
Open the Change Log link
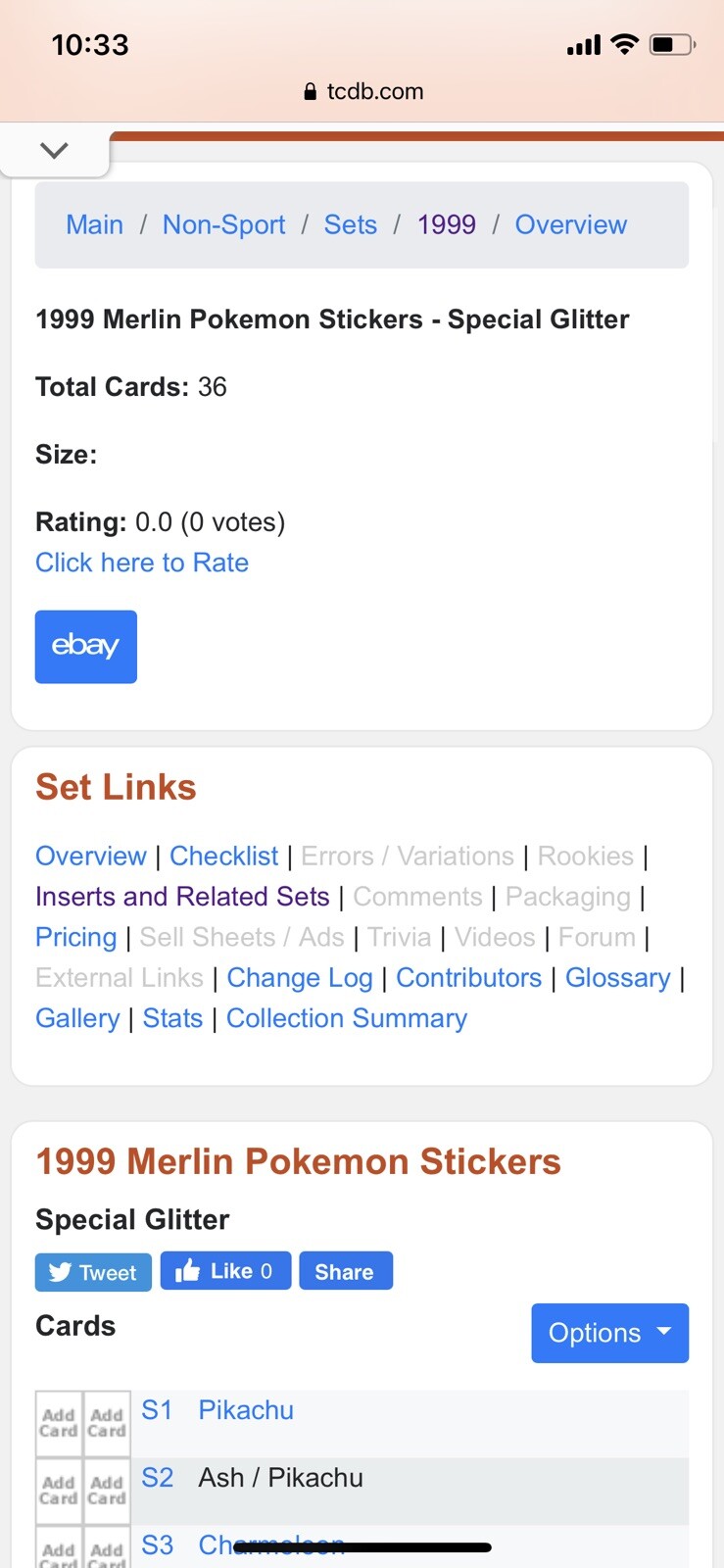[x=300, y=978]
